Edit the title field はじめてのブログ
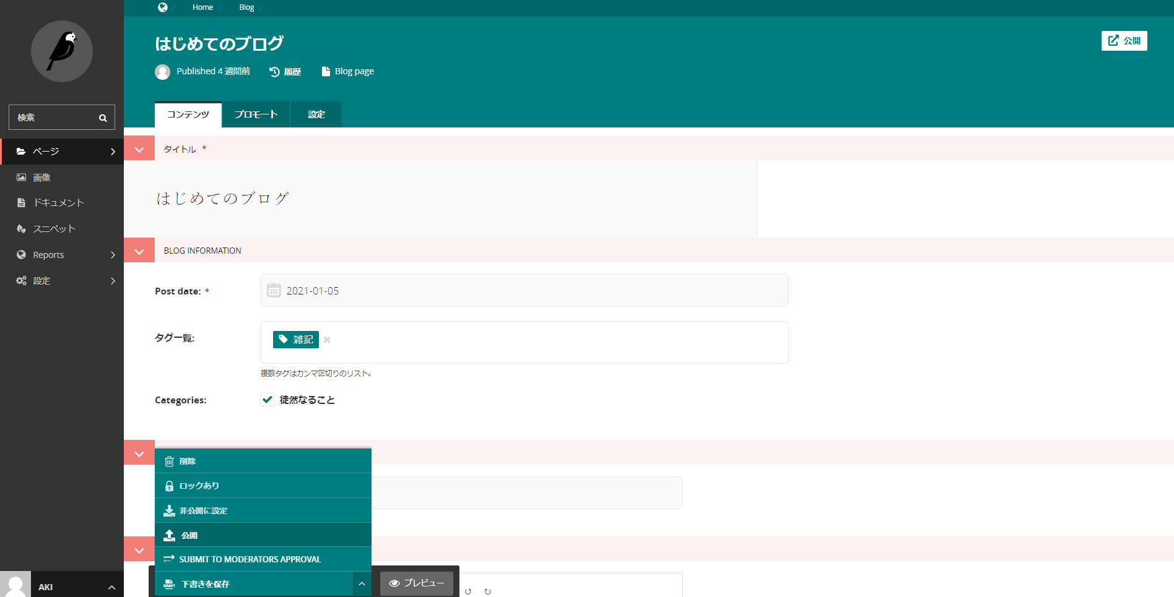This screenshot has width=1174, height=597. 440,199
